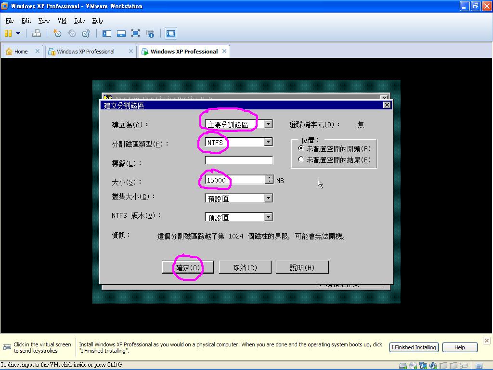The image size is (493, 370).
Task: Open the snapshot manager wrench-clock icon
Action: point(86,33)
